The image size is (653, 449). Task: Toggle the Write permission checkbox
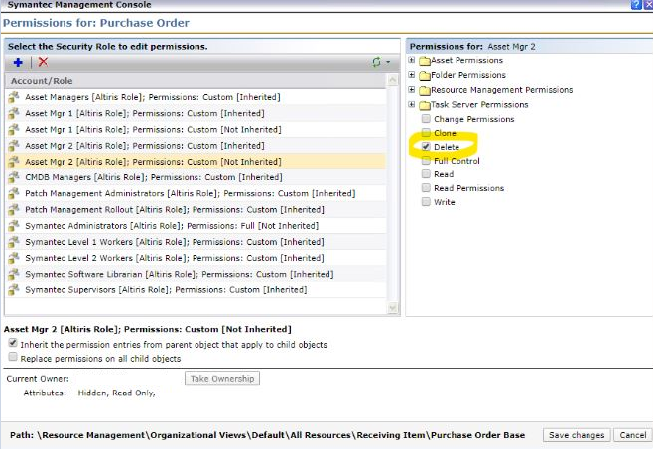pyautogui.click(x=426, y=202)
